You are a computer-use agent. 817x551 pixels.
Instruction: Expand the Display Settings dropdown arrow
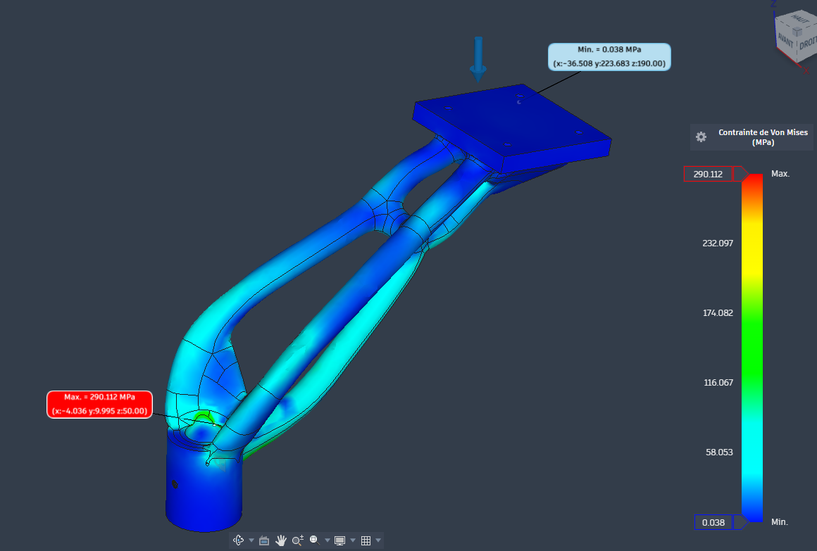[353, 540]
